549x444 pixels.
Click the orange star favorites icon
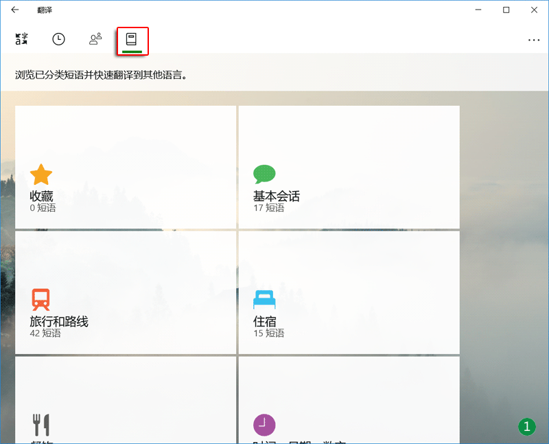pyautogui.click(x=41, y=175)
